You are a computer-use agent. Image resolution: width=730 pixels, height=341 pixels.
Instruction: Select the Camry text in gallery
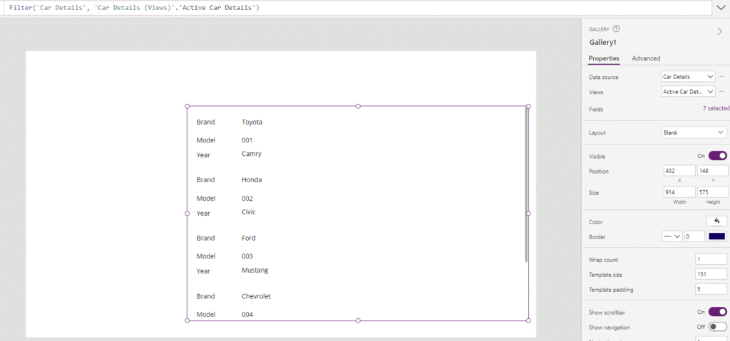click(252, 154)
